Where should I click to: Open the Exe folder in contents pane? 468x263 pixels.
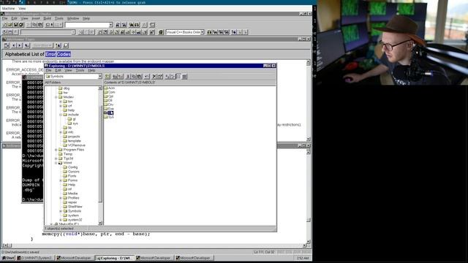point(109,109)
